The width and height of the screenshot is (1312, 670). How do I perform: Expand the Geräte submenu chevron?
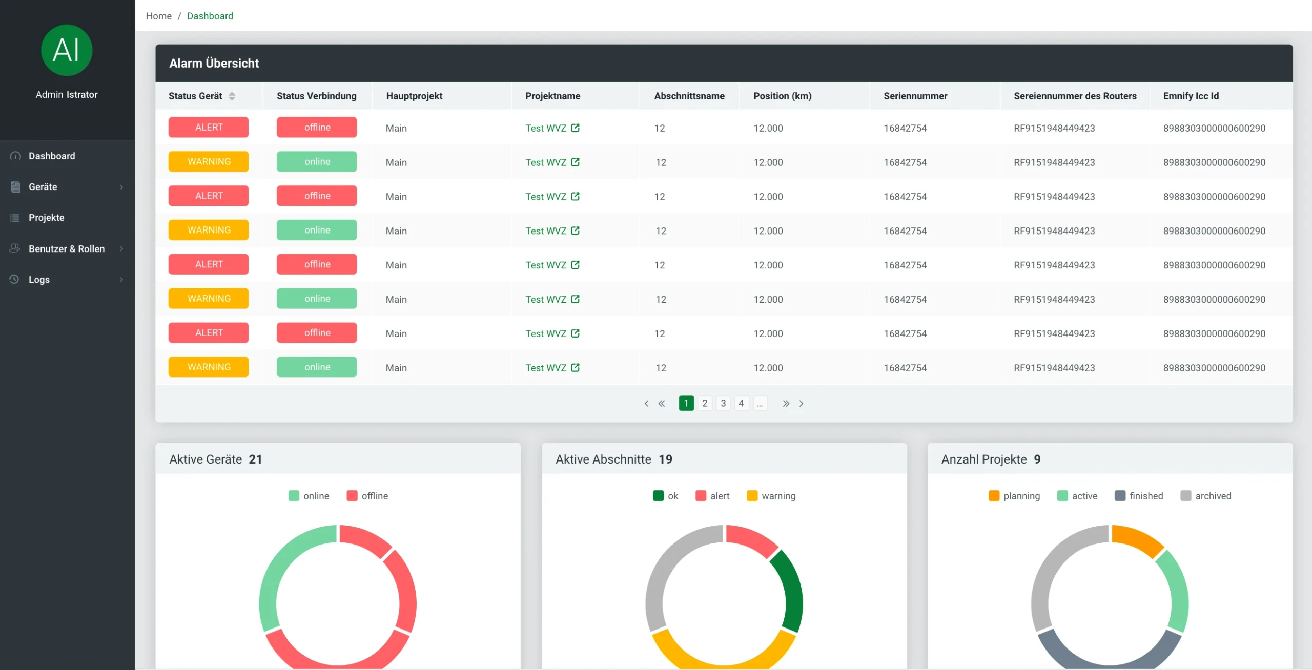coord(121,187)
